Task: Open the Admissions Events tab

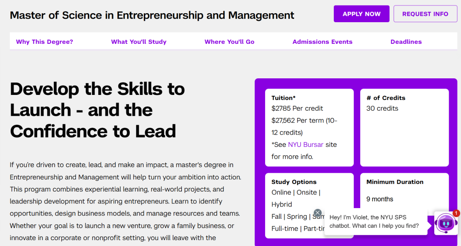Action: (x=322, y=42)
